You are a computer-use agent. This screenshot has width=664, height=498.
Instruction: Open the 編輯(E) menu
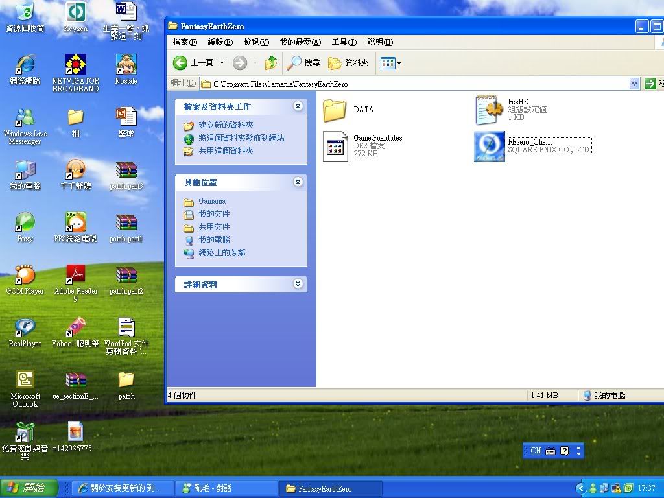220,42
